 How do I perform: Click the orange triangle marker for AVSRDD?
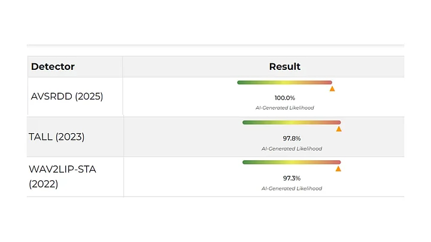[332, 89]
